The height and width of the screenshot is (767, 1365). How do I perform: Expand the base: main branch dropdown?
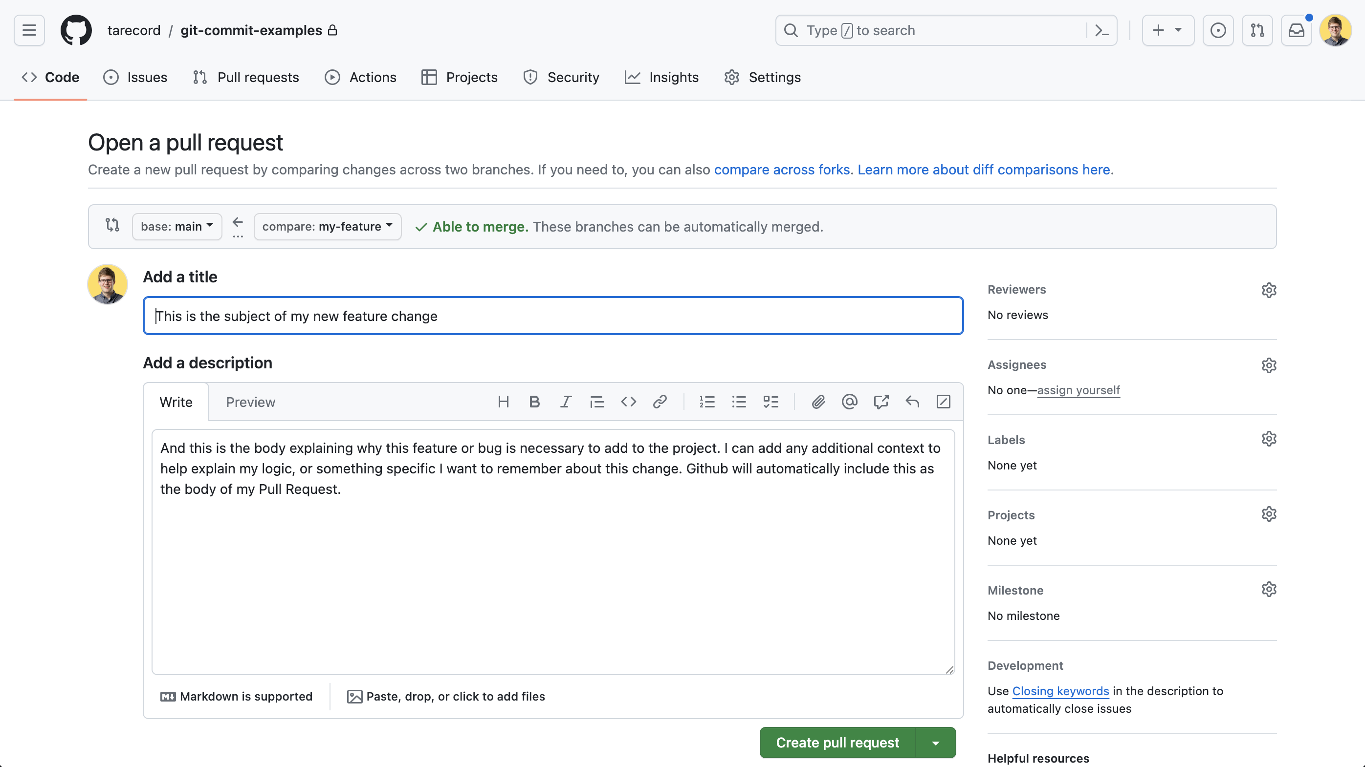pyautogui.click(x=177, y=227)
